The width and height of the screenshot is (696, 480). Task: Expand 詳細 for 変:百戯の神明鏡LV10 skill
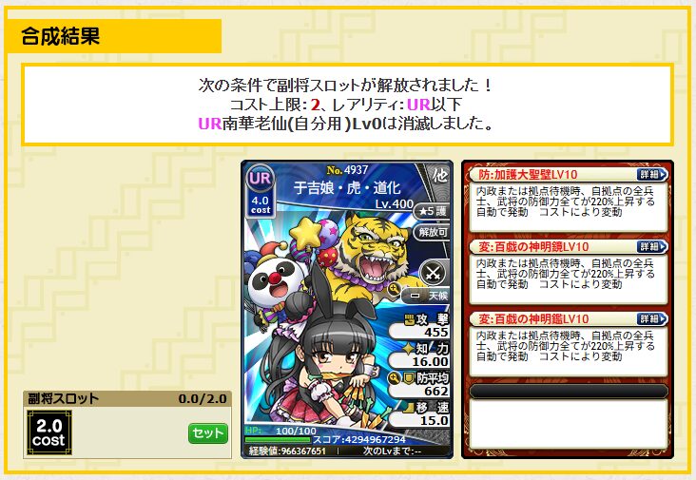(651, 247)
